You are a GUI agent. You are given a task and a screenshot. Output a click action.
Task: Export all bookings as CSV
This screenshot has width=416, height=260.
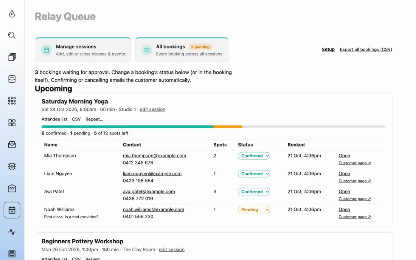(366, 49)
